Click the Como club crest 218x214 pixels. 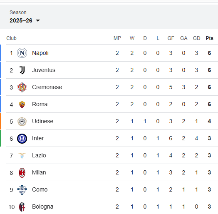coord(22,190)
